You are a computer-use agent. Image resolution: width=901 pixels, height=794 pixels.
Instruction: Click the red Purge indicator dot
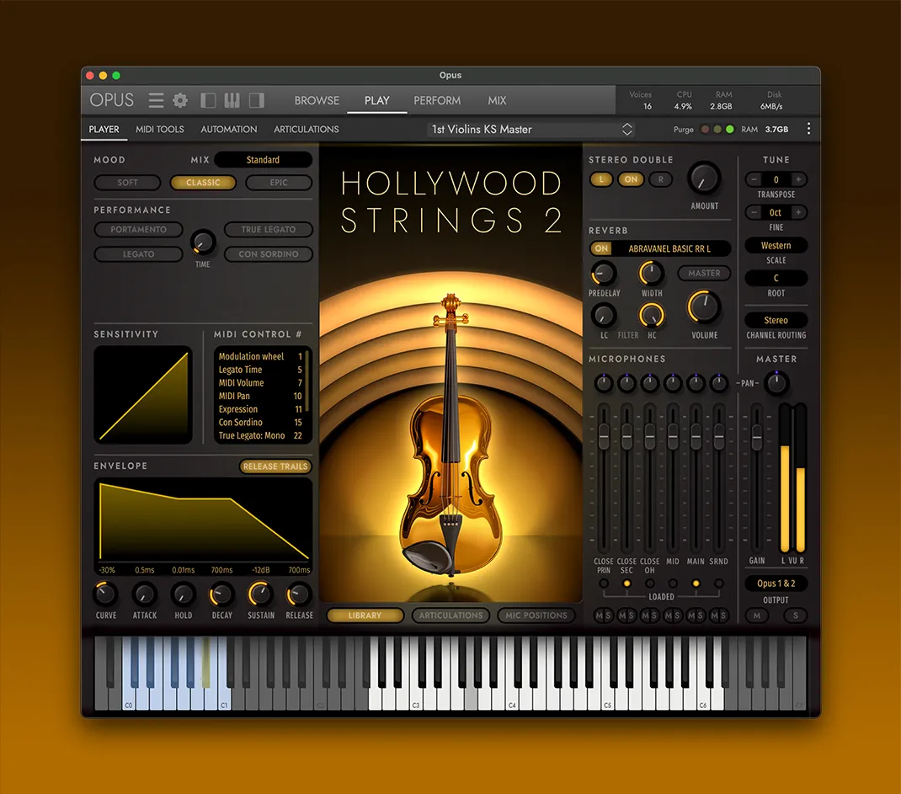[x=705, y=130]
